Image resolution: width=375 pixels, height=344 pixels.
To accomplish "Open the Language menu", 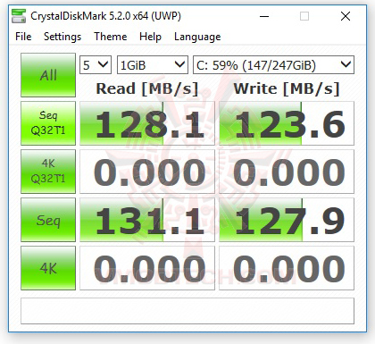I will click(197, 37).
